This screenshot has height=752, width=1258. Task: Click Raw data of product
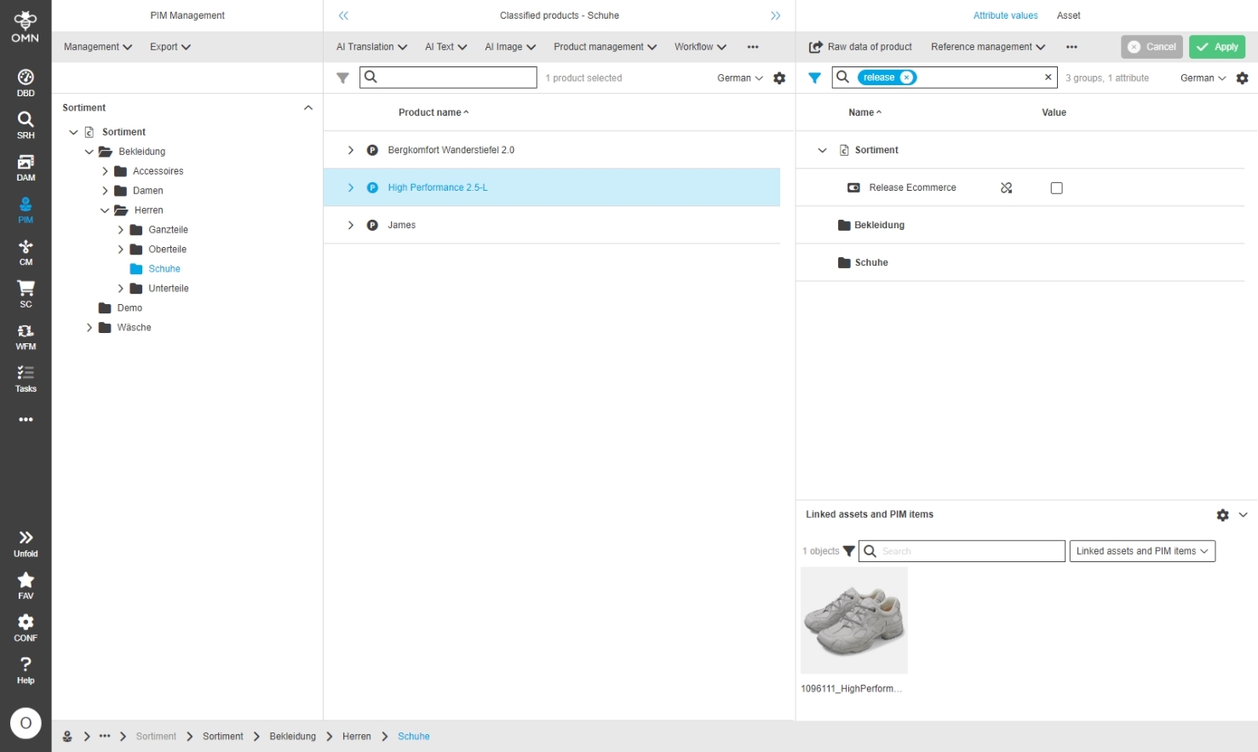coord(860,47)
